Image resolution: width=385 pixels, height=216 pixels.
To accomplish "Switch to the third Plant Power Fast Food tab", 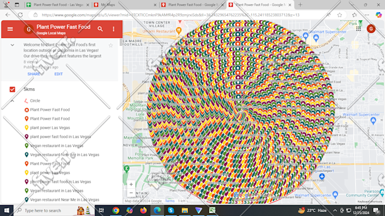I will [x=192, y=5].
